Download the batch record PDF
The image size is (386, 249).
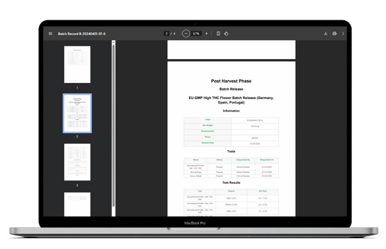pos(326,34)
